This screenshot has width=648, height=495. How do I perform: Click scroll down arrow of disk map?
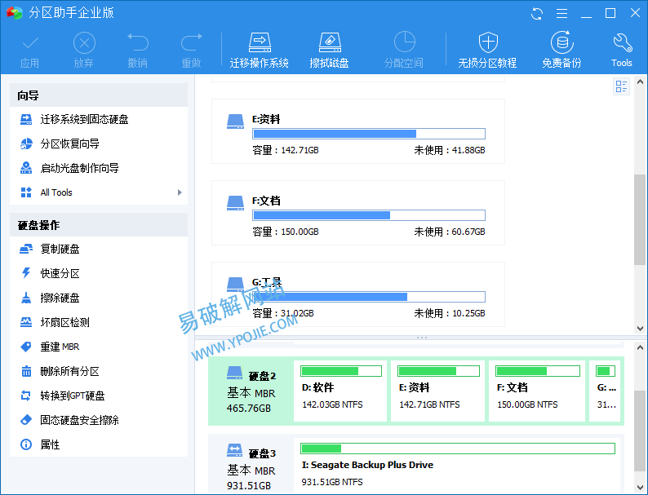[x=640, y=488]
